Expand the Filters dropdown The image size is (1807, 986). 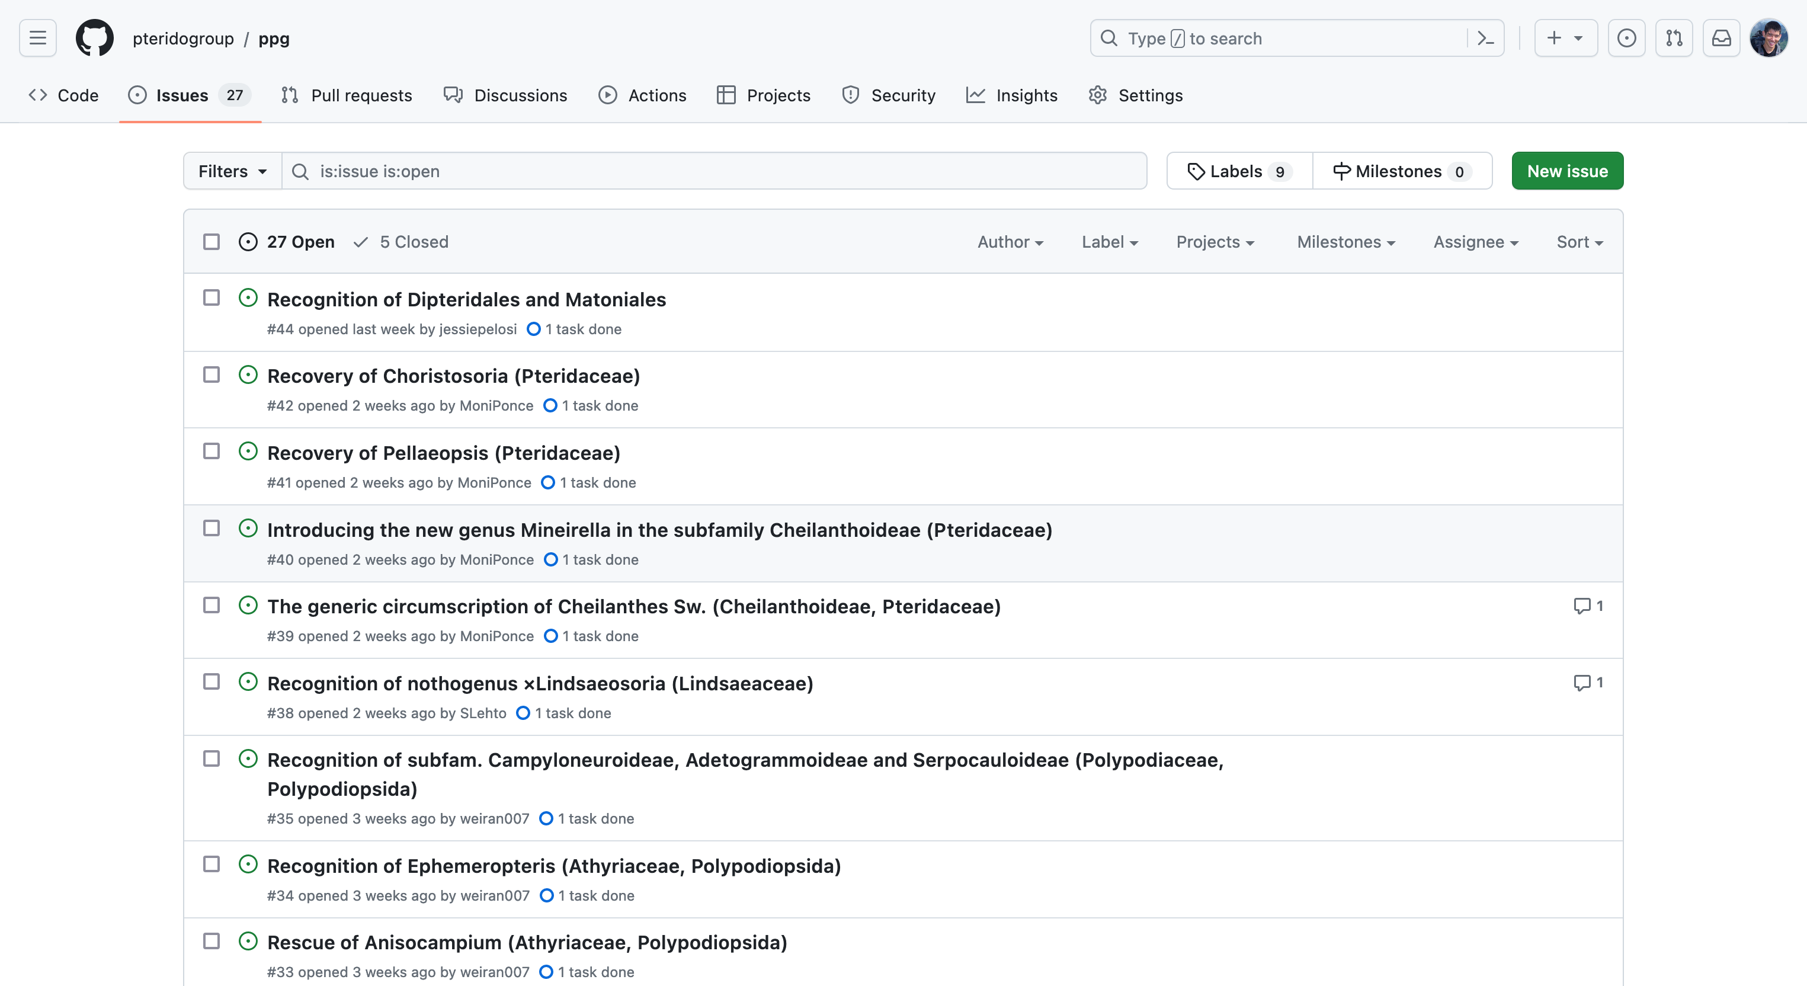(232, 171)
